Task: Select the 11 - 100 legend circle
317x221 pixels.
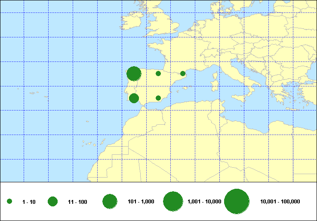Action: tap(53, 202)
